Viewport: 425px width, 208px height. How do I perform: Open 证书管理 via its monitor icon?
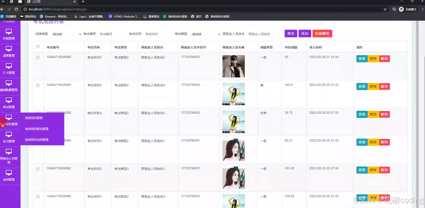point(9,134)
